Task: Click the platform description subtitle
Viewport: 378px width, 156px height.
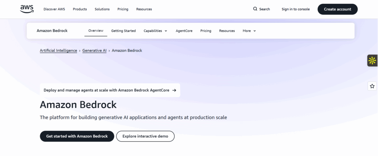Action: pyautogui.click(x=133, y=118)
